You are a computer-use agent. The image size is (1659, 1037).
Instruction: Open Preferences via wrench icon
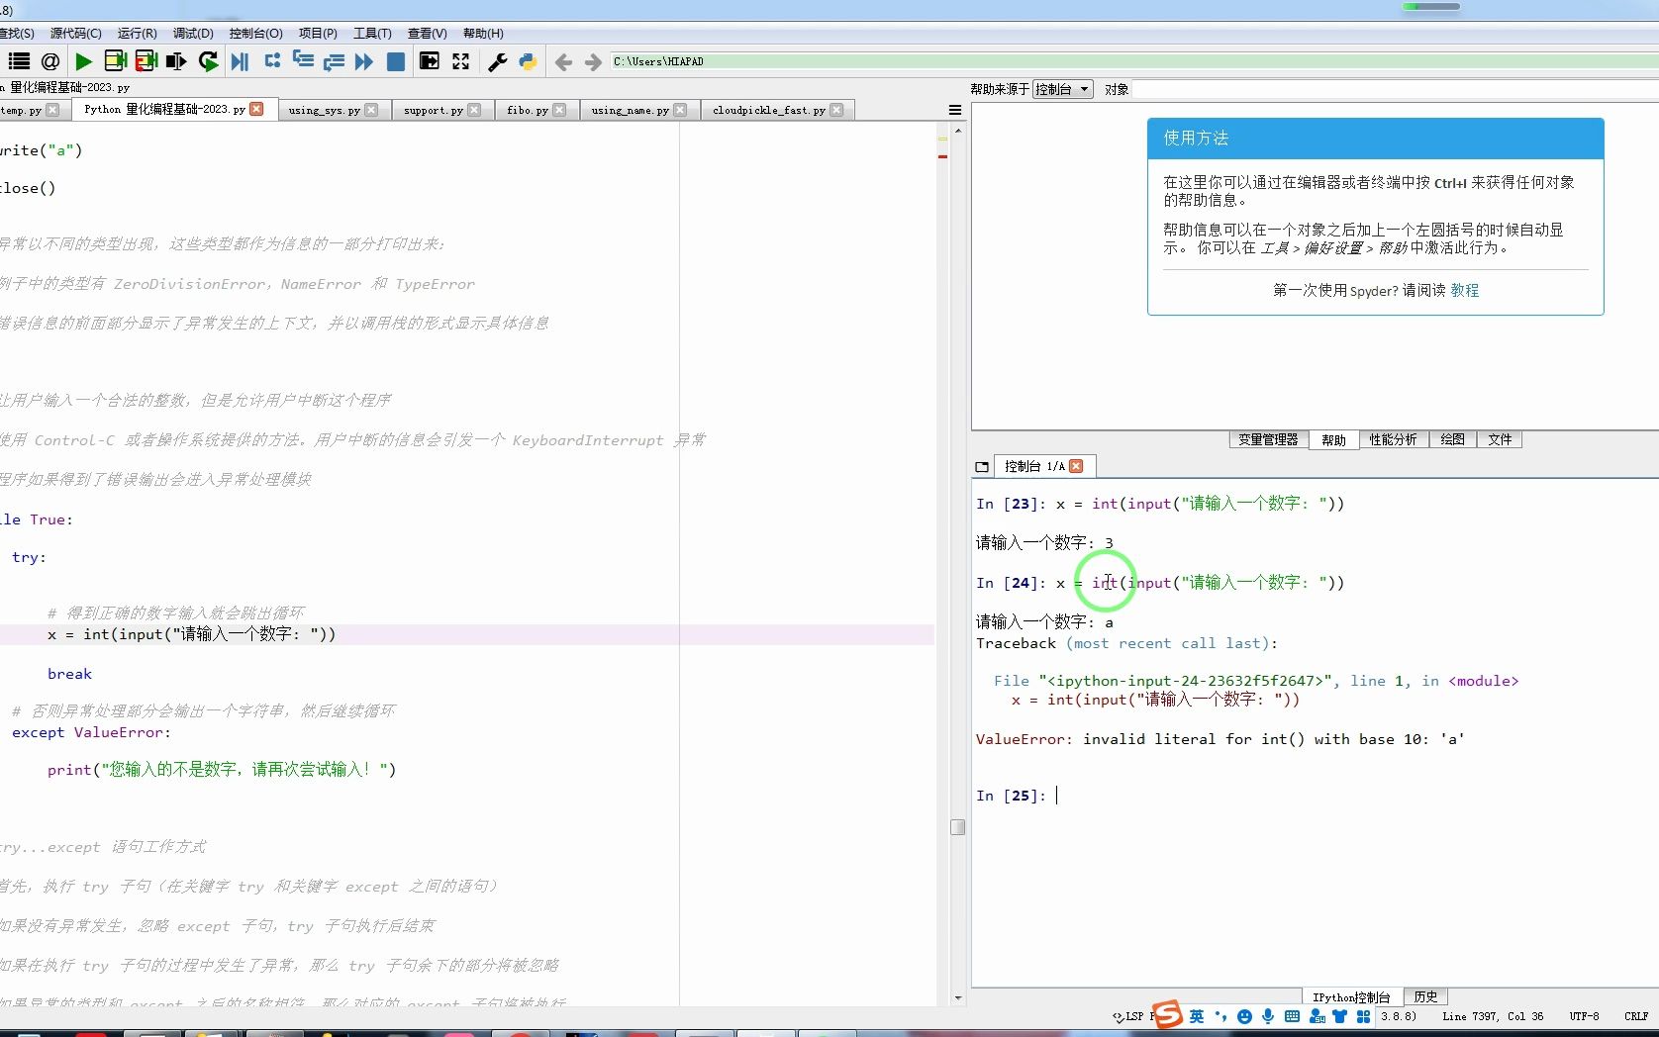tap(498, 61)
